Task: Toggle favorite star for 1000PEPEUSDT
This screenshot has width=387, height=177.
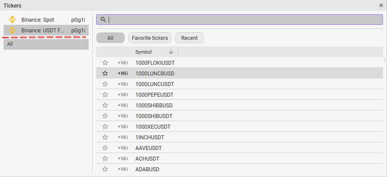Action: point(105,94)
